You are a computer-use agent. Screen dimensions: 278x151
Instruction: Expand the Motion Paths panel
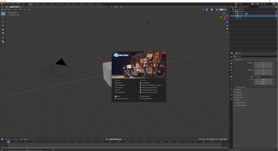[239, 97]
